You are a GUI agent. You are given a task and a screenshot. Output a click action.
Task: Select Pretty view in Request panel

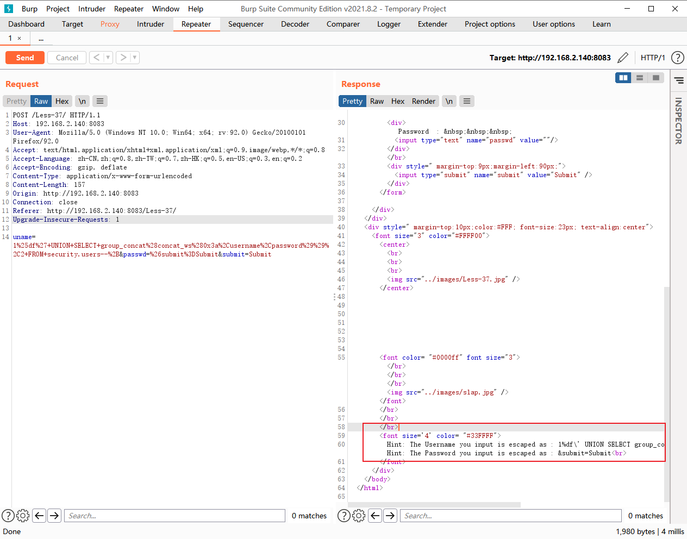point(16,101)
